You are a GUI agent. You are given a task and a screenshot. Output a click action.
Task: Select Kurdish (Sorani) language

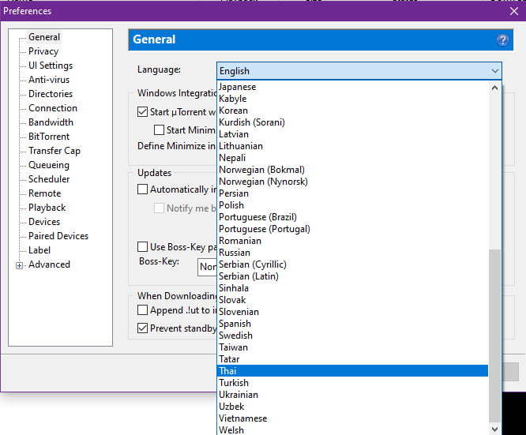[352, 122]
